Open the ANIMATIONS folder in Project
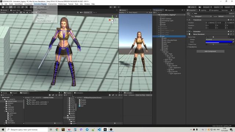This screenshot has height=132, width=235. coord(12,101)
